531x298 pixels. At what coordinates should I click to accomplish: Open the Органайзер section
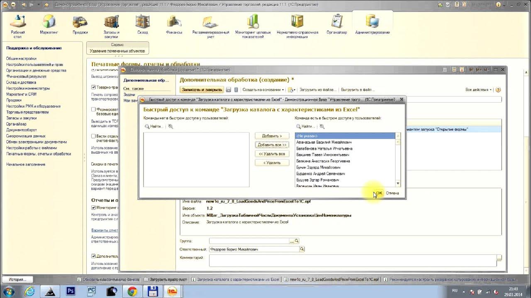[x=336, y=24]
